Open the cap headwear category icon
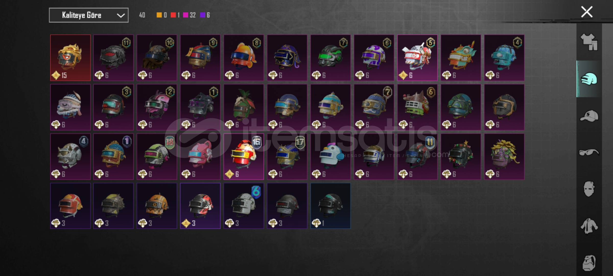 (589, 116)
